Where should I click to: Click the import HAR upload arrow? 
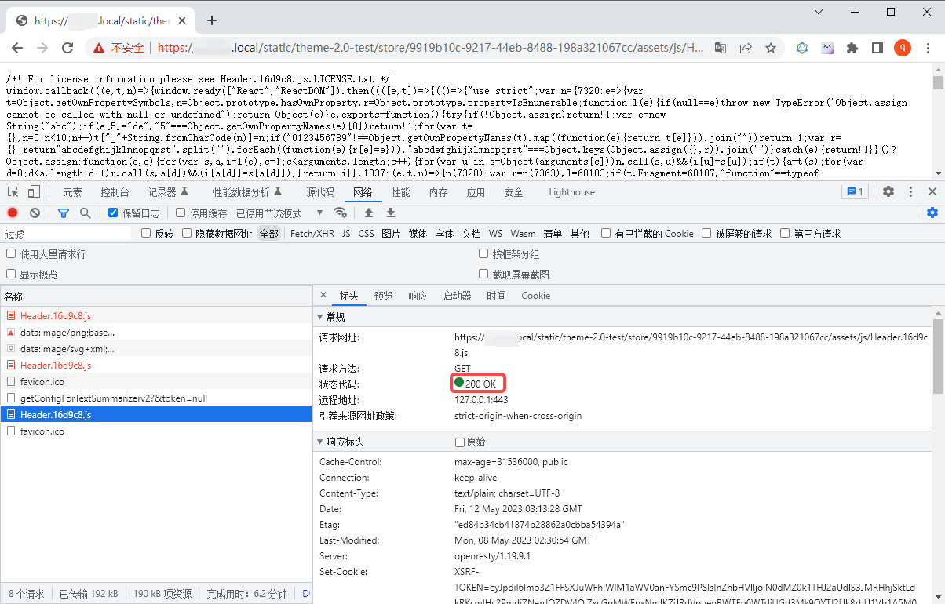coord(369,213)
